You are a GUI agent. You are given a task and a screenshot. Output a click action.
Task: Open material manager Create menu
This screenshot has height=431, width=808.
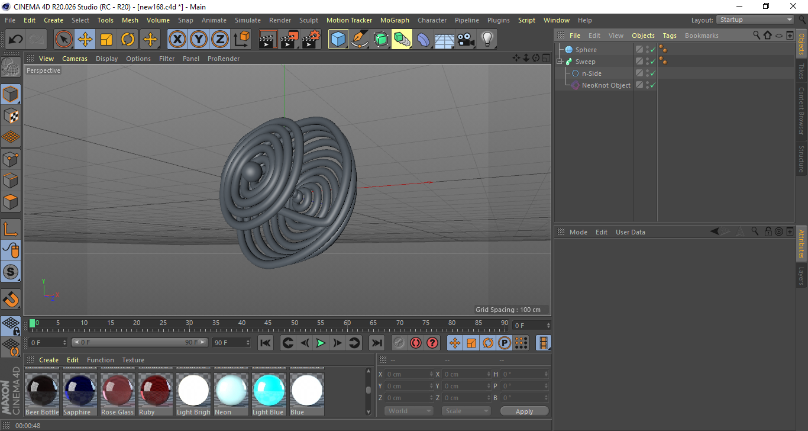pyautogui.click(x=49, y=360)
